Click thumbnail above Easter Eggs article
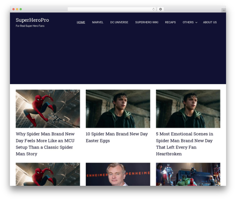The height and width of the screenshot is (200, 236). pyautogui.click(x=118, y=109)
